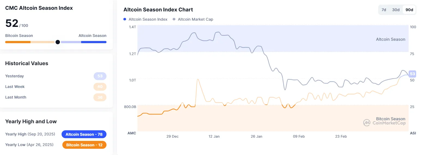Screen dimensions: 421x155
Task: Click the 09 Feb date axis label
Action: click(x=299, y=136)
